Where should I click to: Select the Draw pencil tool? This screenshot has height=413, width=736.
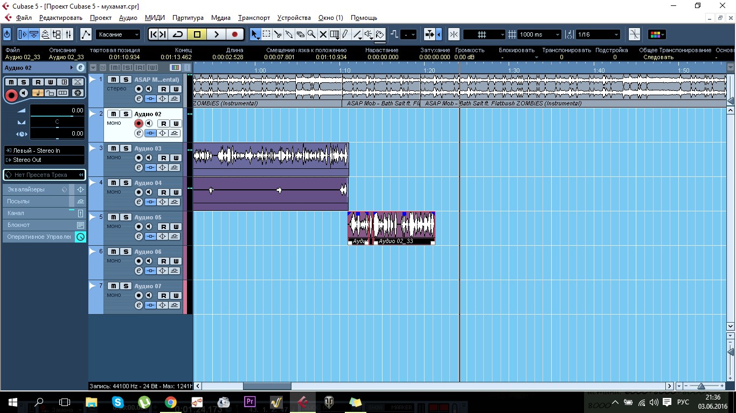[345, 34]
